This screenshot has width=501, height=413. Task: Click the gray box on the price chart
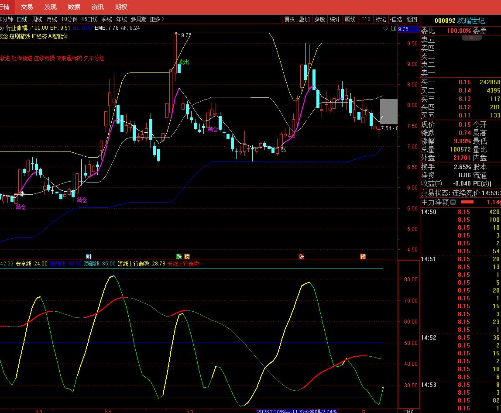(x=388, y=111)
